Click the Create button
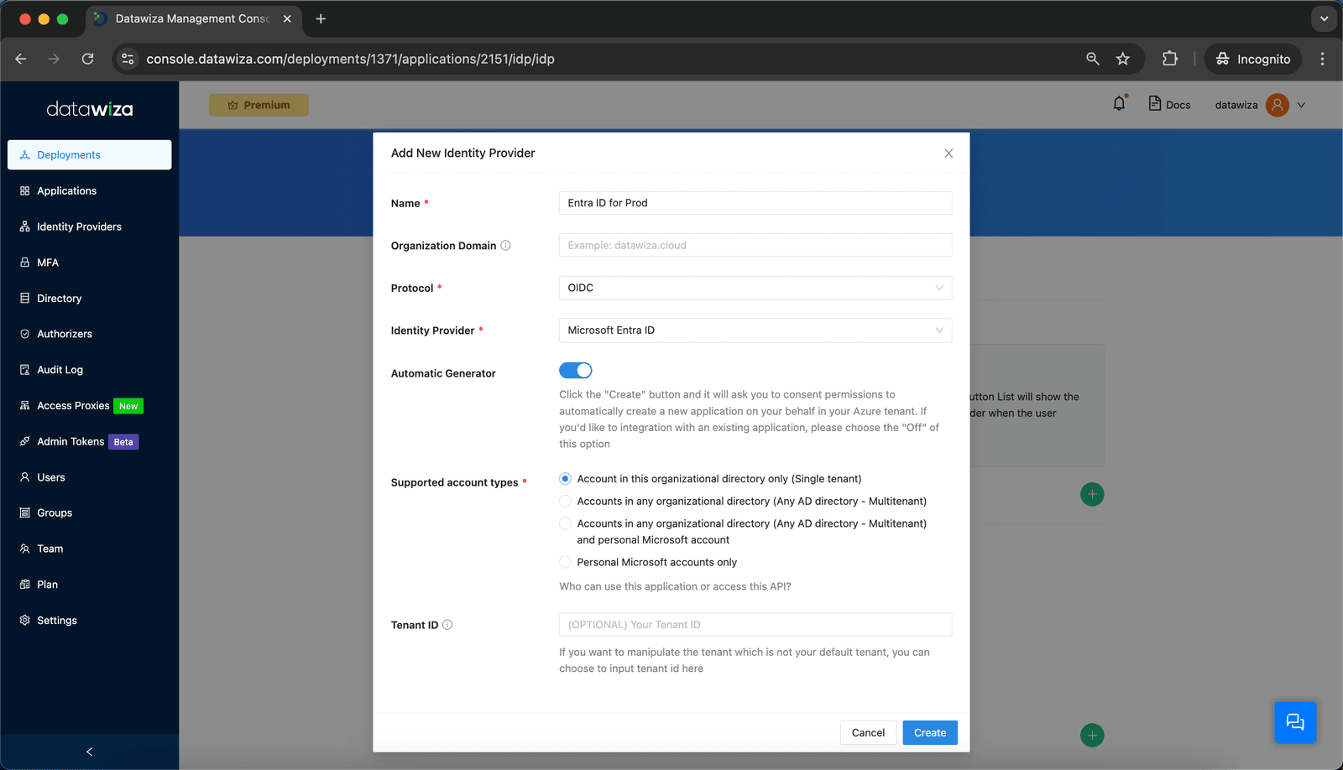Image resolution: width=1343 pixels, height=770 pixels. pos(930,733)
